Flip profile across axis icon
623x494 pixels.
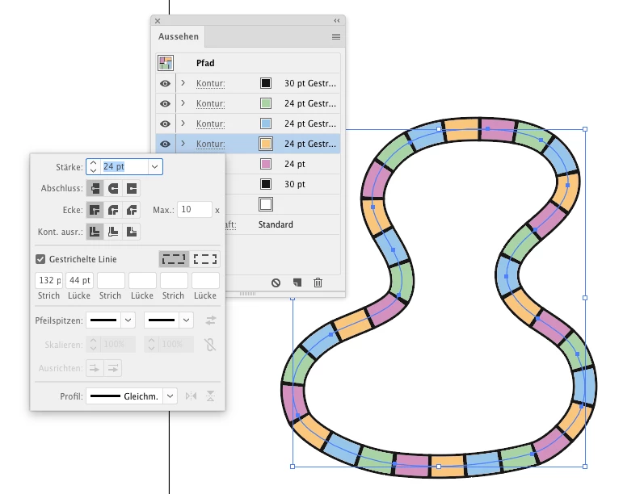[x=210, y=396]
